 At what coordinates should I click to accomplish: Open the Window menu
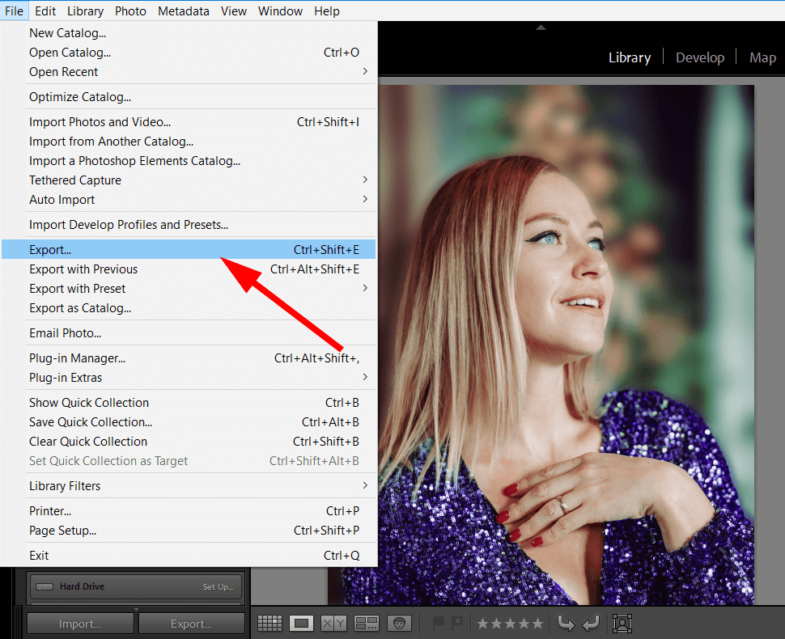click(x=280, y=11)
